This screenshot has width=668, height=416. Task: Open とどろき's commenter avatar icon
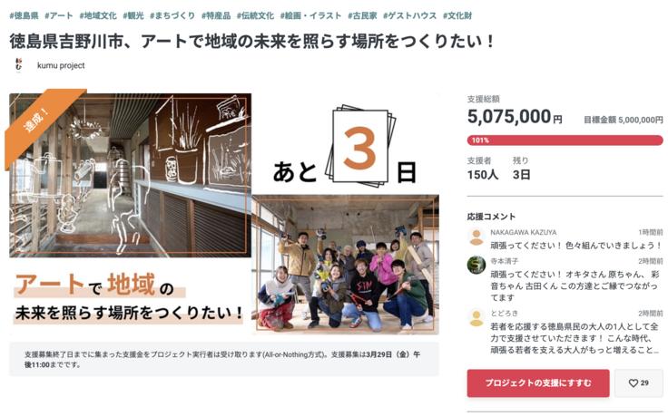point(476,317)
